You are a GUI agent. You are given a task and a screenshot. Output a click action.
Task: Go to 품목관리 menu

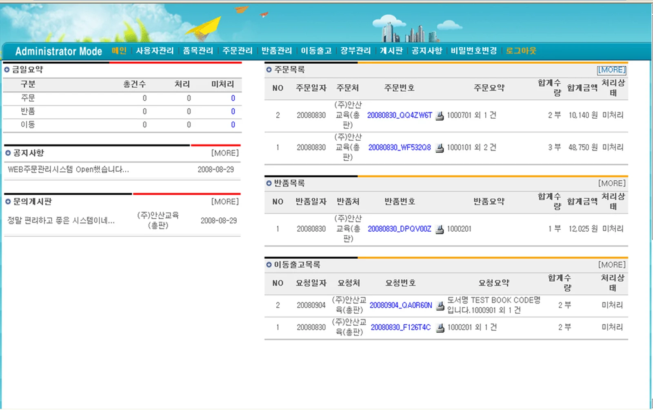pyautogui.click(x=198, y=51)
